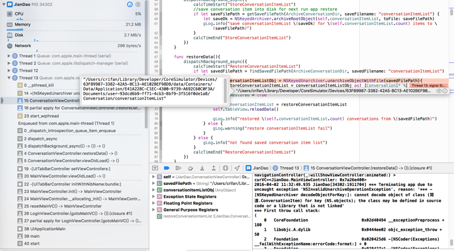Open the Disk gauge report

tap(74, 35)
